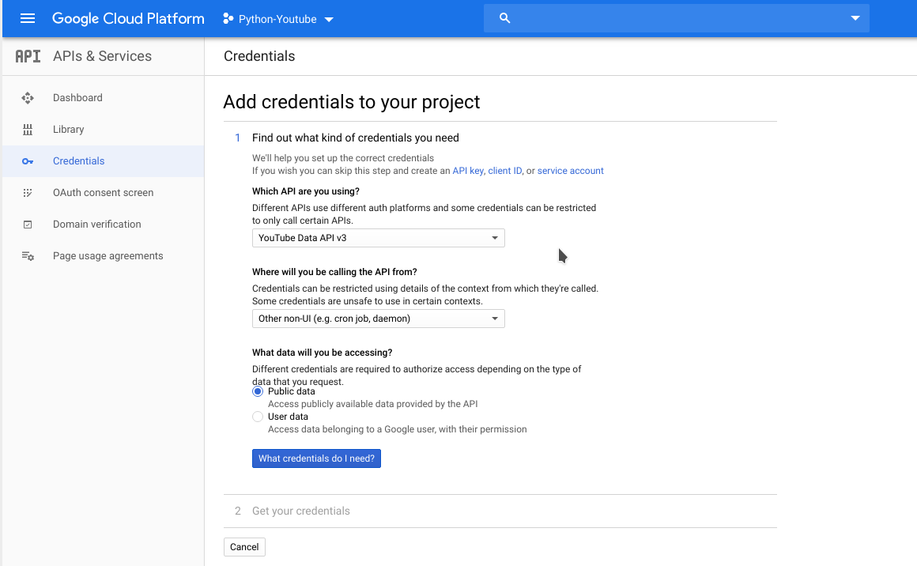Screen dimensions: 917x566
Task: Click the Google Cloud Platform logo
Action: pyautogui.click(x=128, y=19)
